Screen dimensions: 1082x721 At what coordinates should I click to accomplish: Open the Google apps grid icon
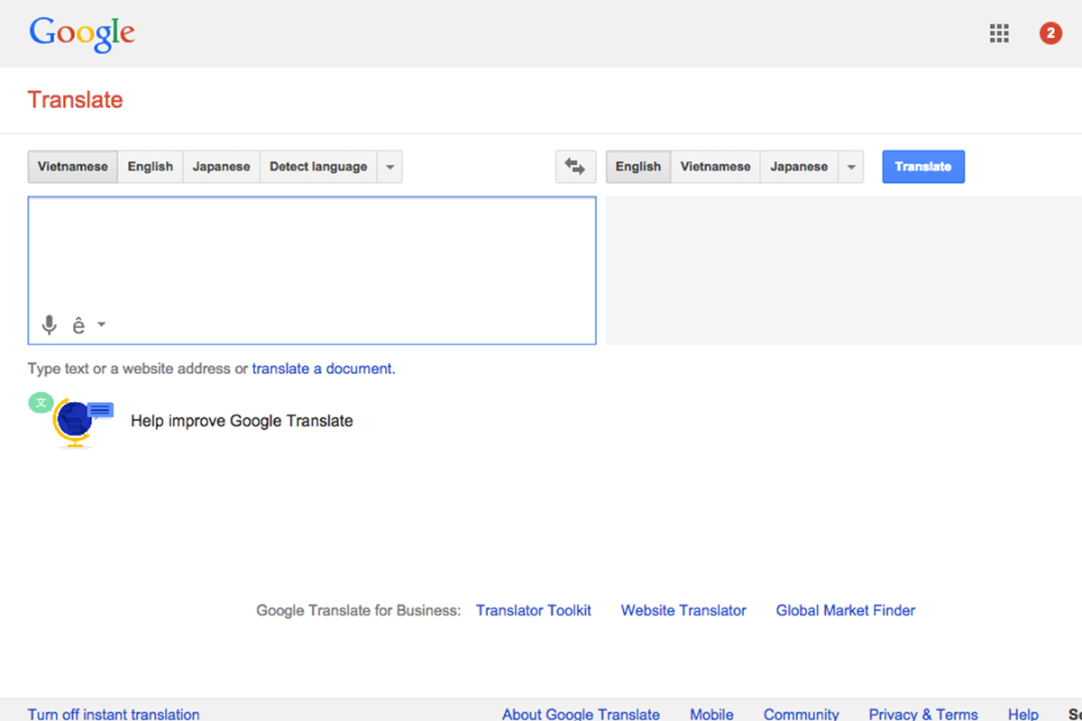(x=999, y=34)
